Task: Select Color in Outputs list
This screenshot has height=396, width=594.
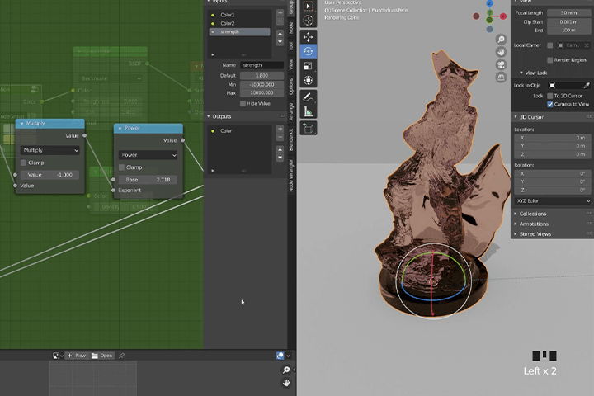Action: pyautogui.click(x=240, y=130)
